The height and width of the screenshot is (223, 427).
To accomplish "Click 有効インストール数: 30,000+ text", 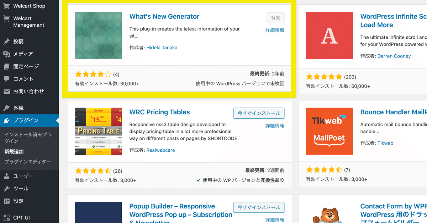I will point(107,84).
